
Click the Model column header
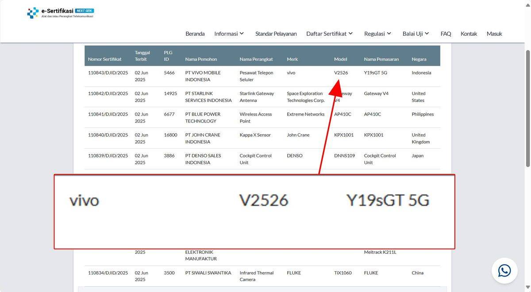[341, 59]
